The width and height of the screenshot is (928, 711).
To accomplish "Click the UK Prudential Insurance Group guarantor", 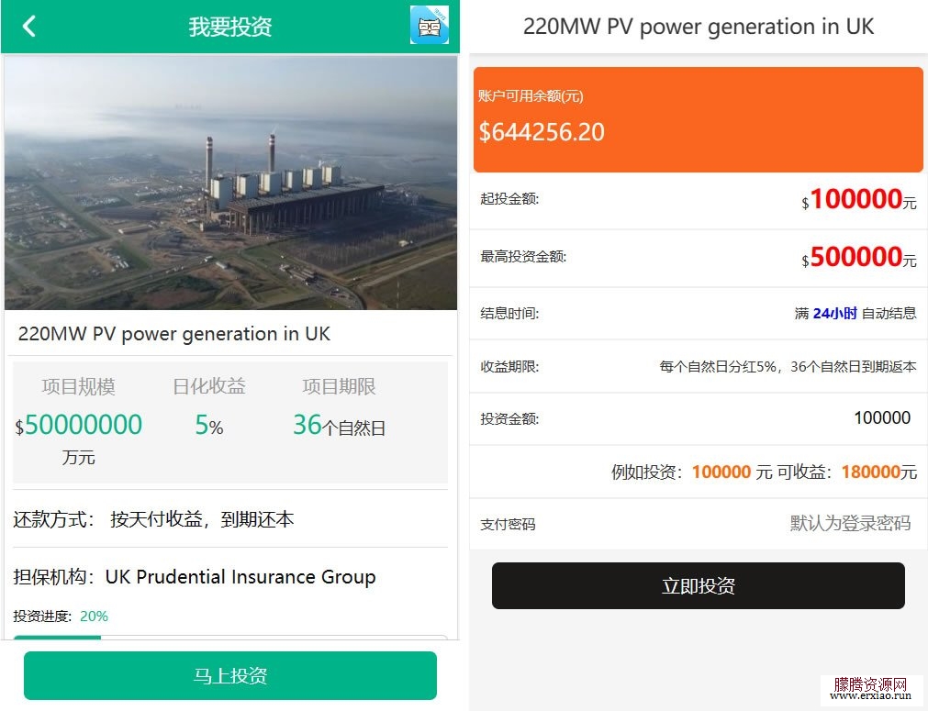I will point(240,577).
